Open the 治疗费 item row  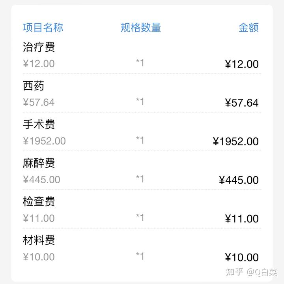(x=142, y=55)
